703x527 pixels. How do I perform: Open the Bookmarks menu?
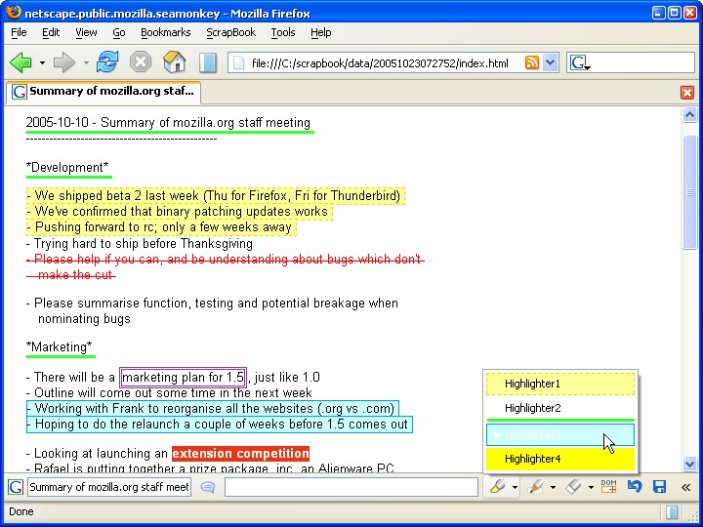165,32
